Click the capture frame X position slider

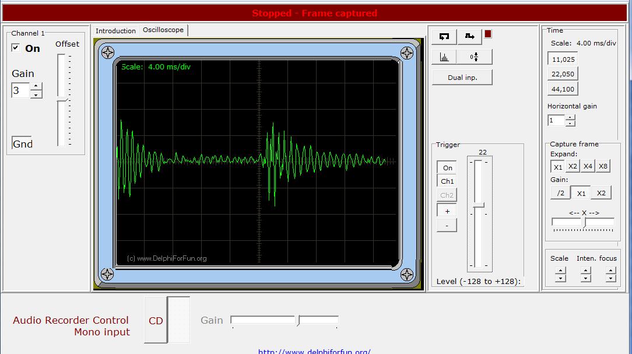583,223
